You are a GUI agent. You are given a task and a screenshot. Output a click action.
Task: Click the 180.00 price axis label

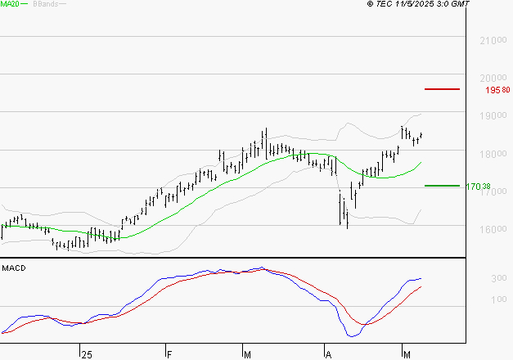(493, 154)
